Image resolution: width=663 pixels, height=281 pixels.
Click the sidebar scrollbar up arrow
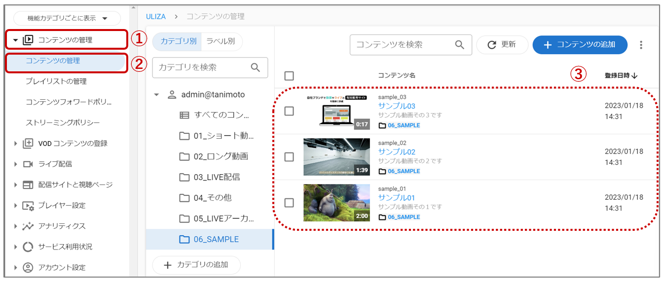click(x=134, y=8)
